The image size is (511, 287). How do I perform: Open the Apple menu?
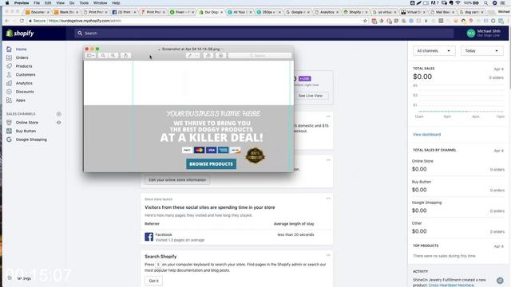click(x=7, y=3)
